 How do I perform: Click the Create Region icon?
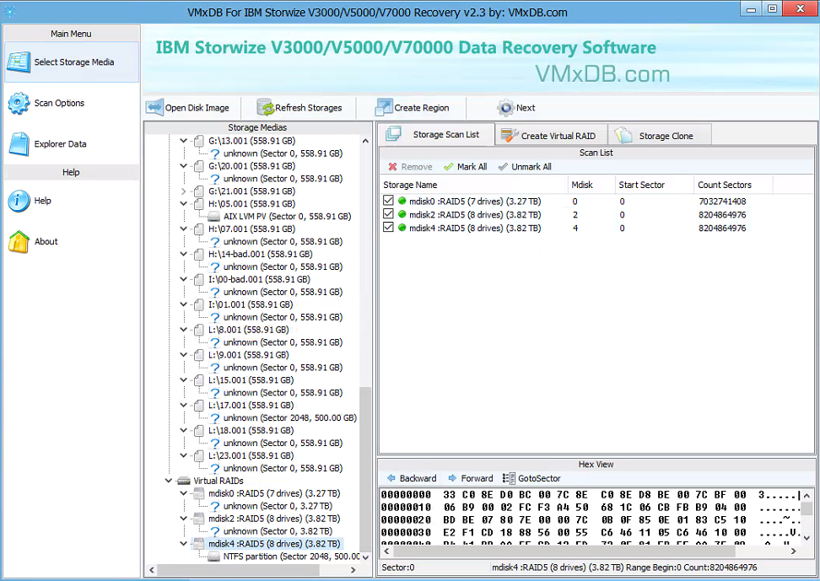click(384, 107)
